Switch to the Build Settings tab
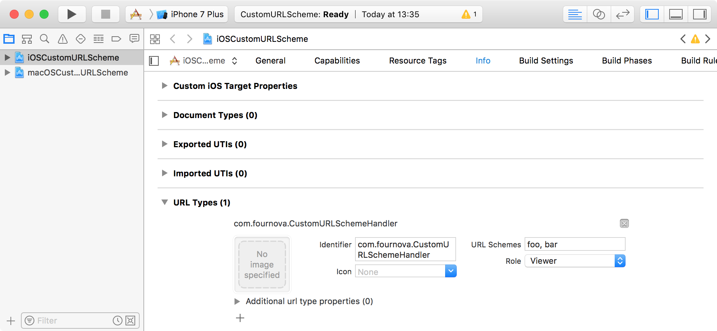This screenshot has width=717, height=331. coord(546,61)
